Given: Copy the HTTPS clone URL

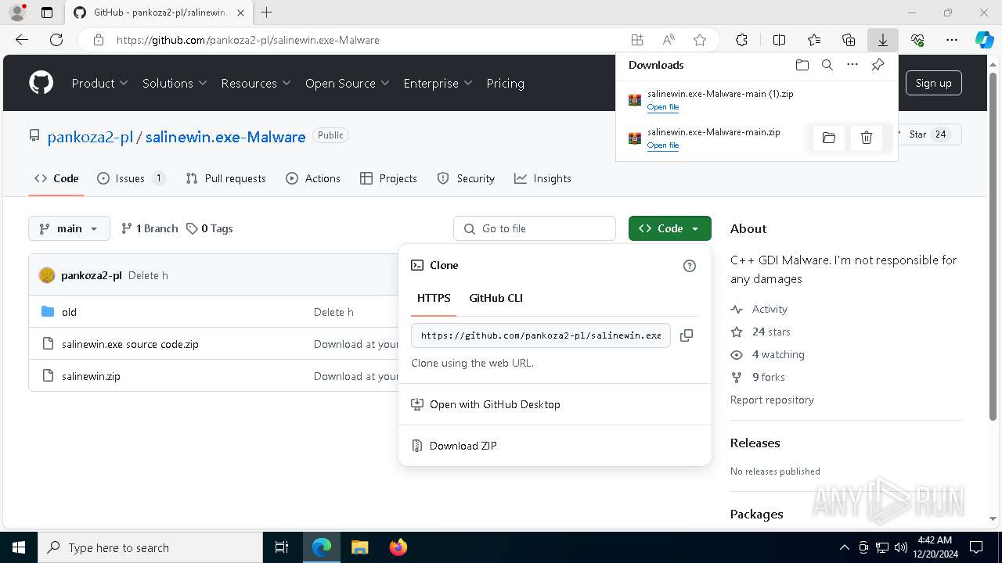Looking at the screenshot, I should tap(687, 335).
